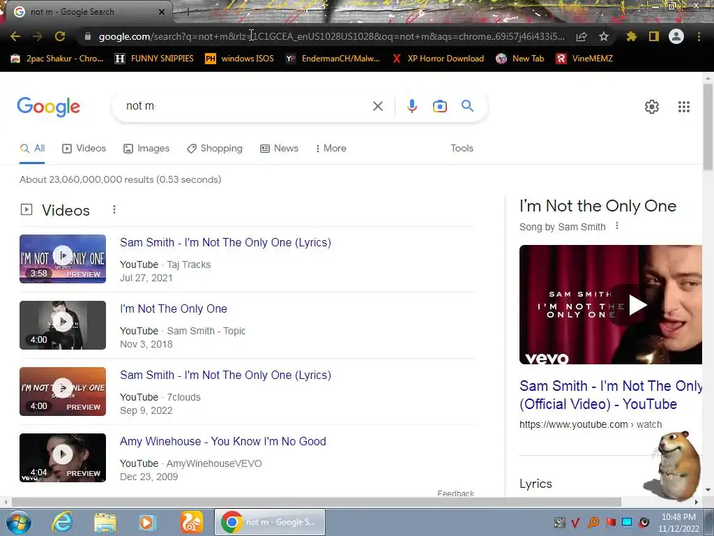714x536 pixels.
Task: Expand the More search options
Action: point(331,149)
